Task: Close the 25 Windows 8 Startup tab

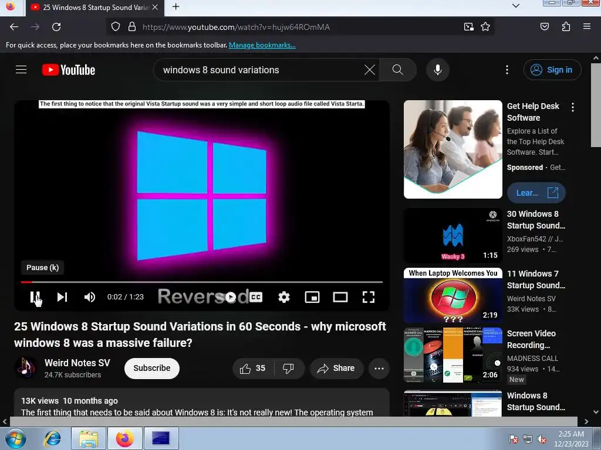Action: click(x=155, y=7)
